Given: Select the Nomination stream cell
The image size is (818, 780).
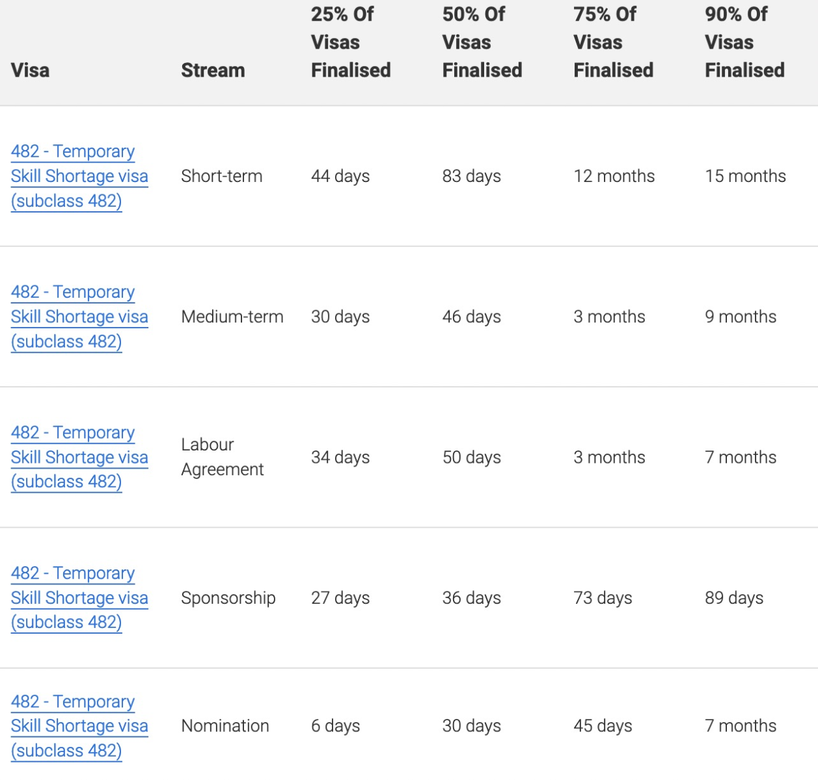Looking at the screenshot, I should point(225,725).
